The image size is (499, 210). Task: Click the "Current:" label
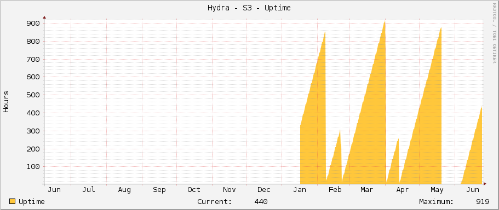click(x=215, y=202)
